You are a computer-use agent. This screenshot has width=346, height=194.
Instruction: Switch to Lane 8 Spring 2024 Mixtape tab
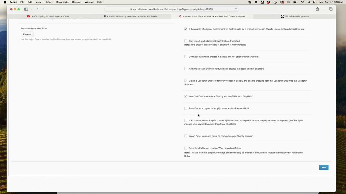(48, 16)
